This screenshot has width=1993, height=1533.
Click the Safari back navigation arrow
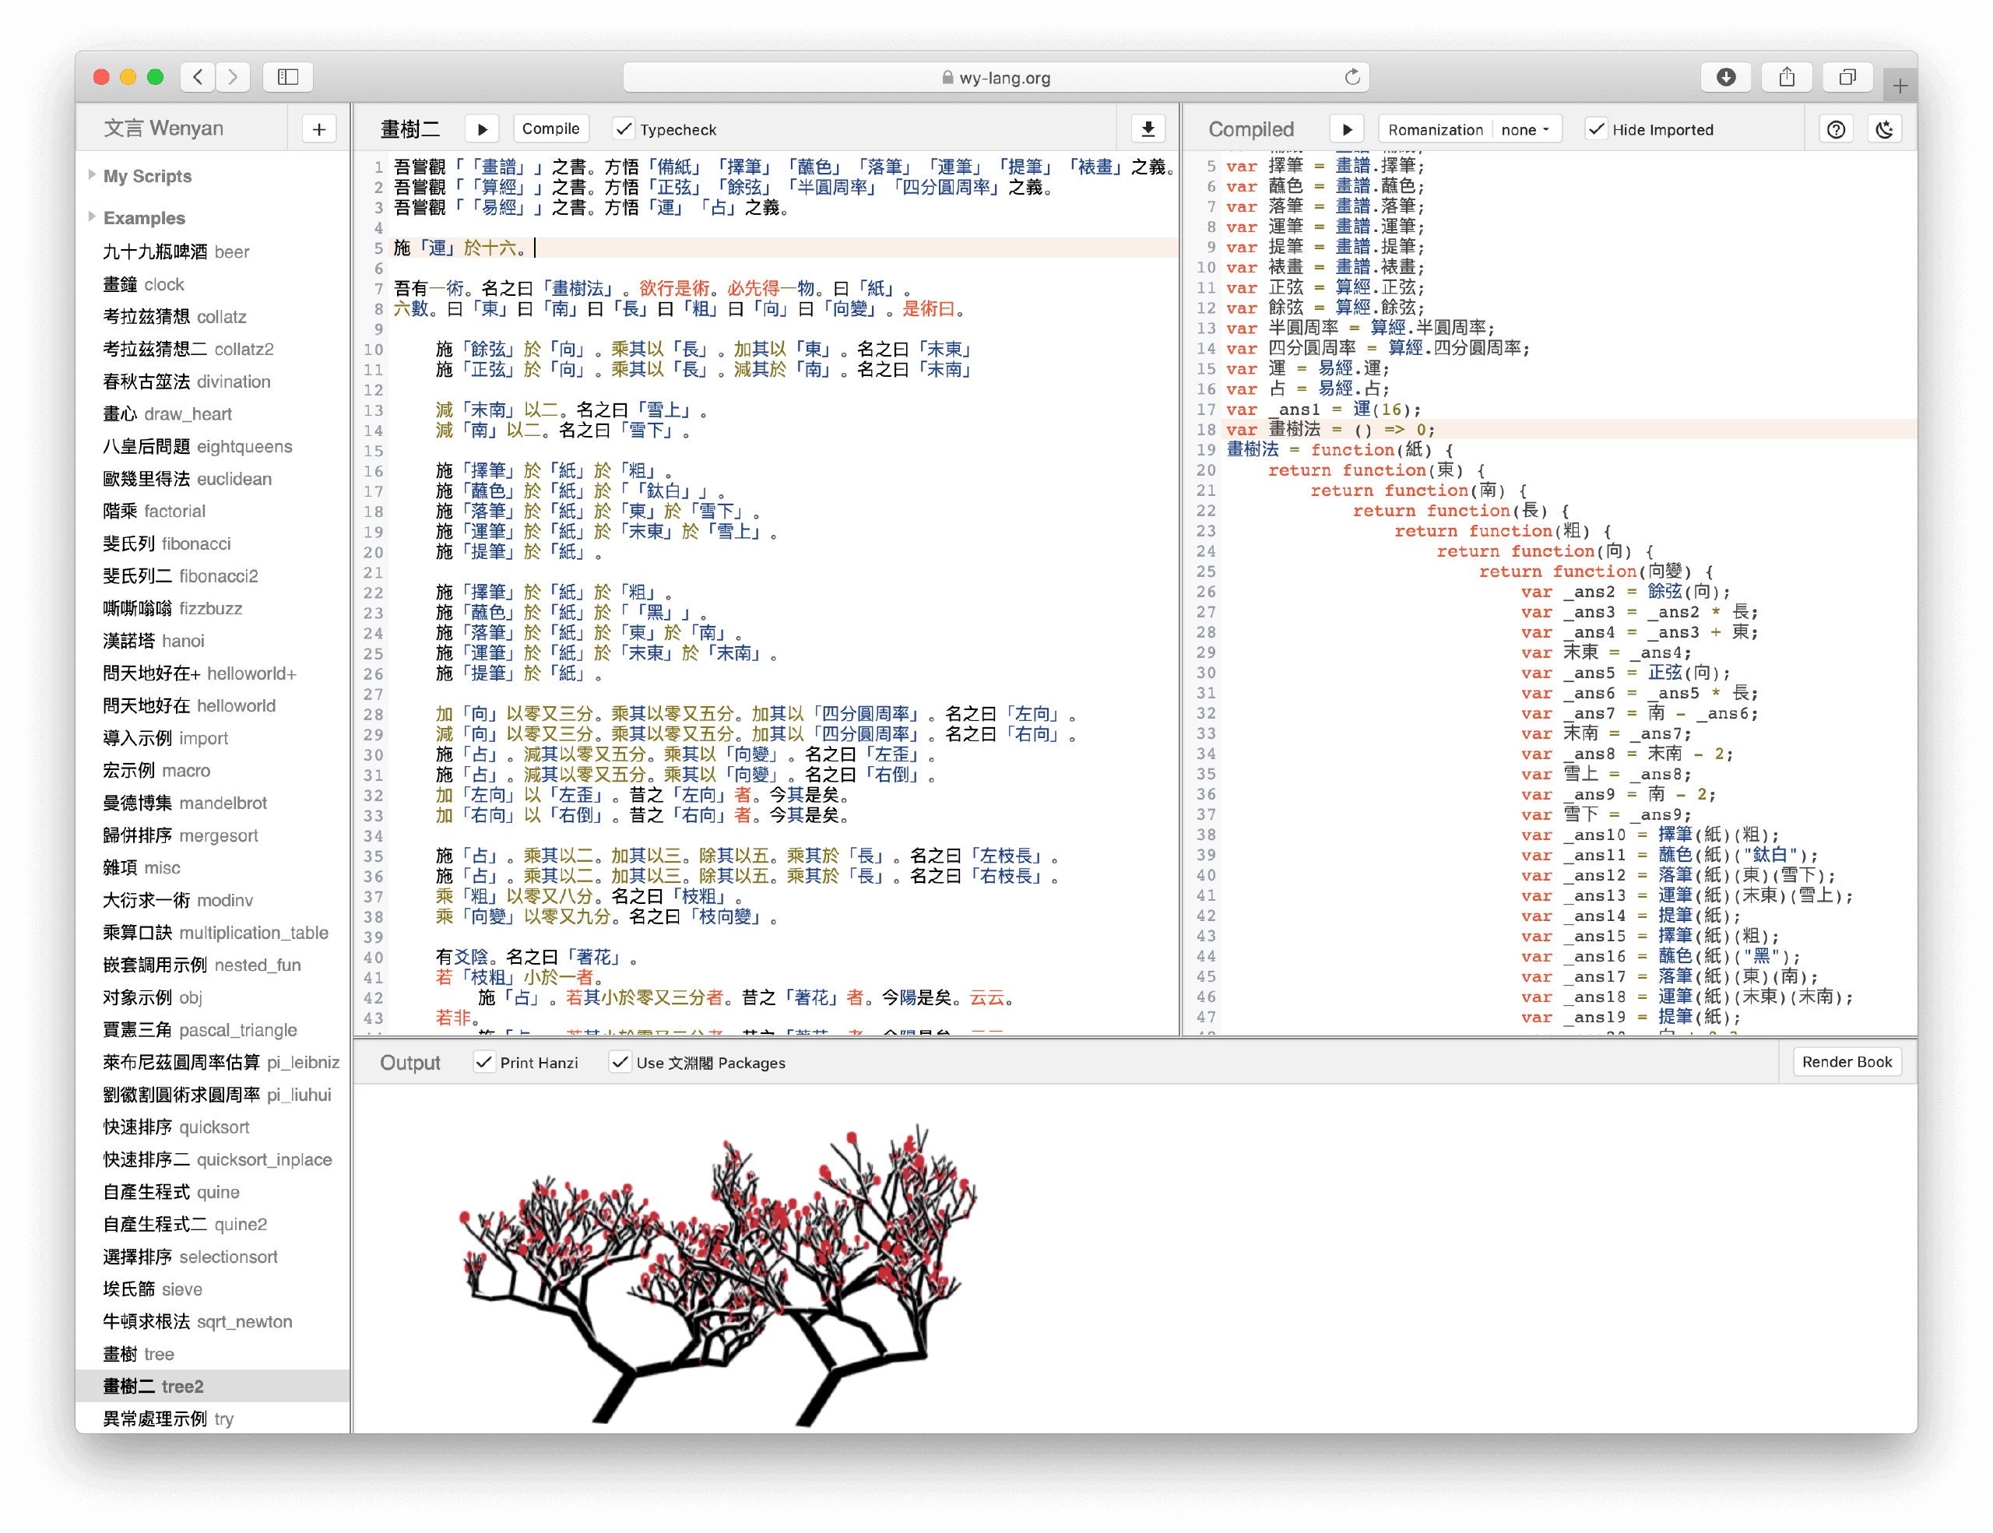pyautogui.click(x=198, y=78)
